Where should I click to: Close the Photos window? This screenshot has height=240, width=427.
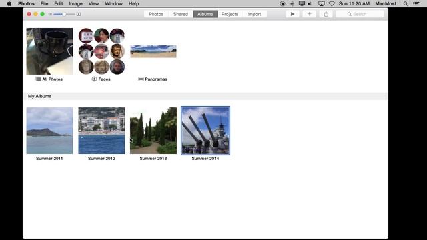(29, 14)
